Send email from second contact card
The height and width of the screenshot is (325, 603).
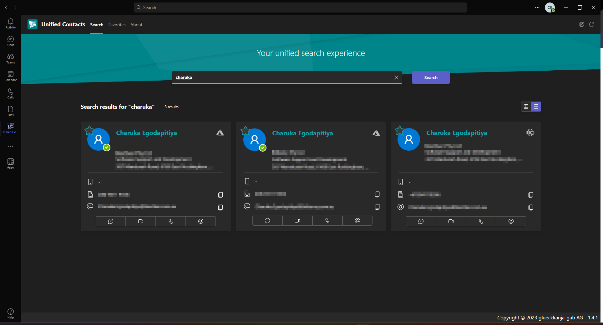[357, 221]
